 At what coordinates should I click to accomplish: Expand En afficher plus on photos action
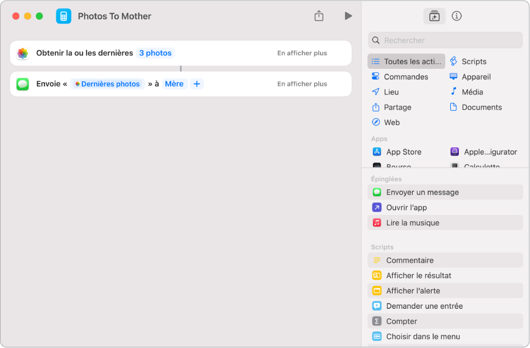[x=302, y=53]
